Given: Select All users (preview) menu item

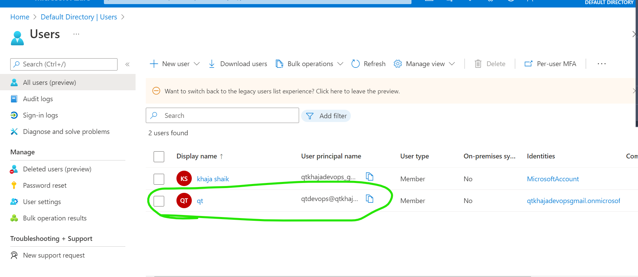Looking at the screenshot, I should click(x=68, y=82).
